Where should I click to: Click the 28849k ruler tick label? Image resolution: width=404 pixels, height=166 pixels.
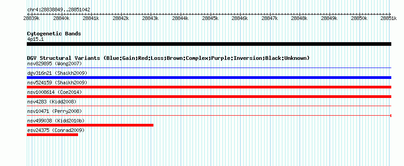tap(329, 18)
